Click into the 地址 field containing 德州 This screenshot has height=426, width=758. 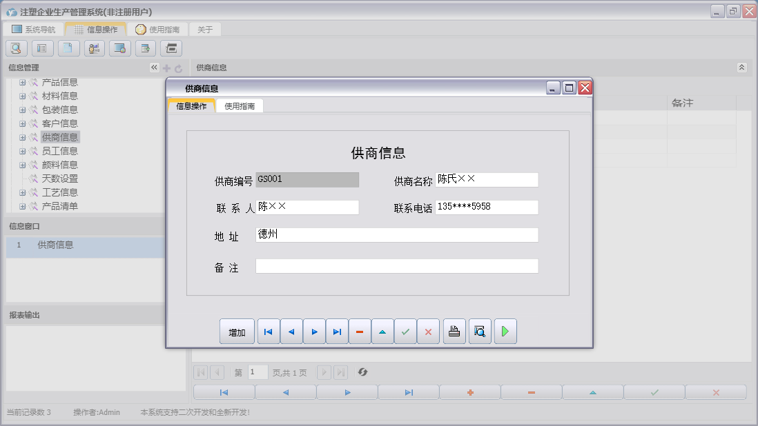pyautogui.click(x=396, y=235)
